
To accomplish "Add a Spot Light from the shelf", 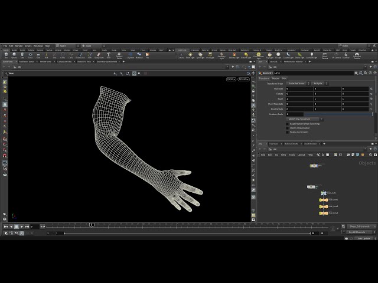I will point(200,55).
